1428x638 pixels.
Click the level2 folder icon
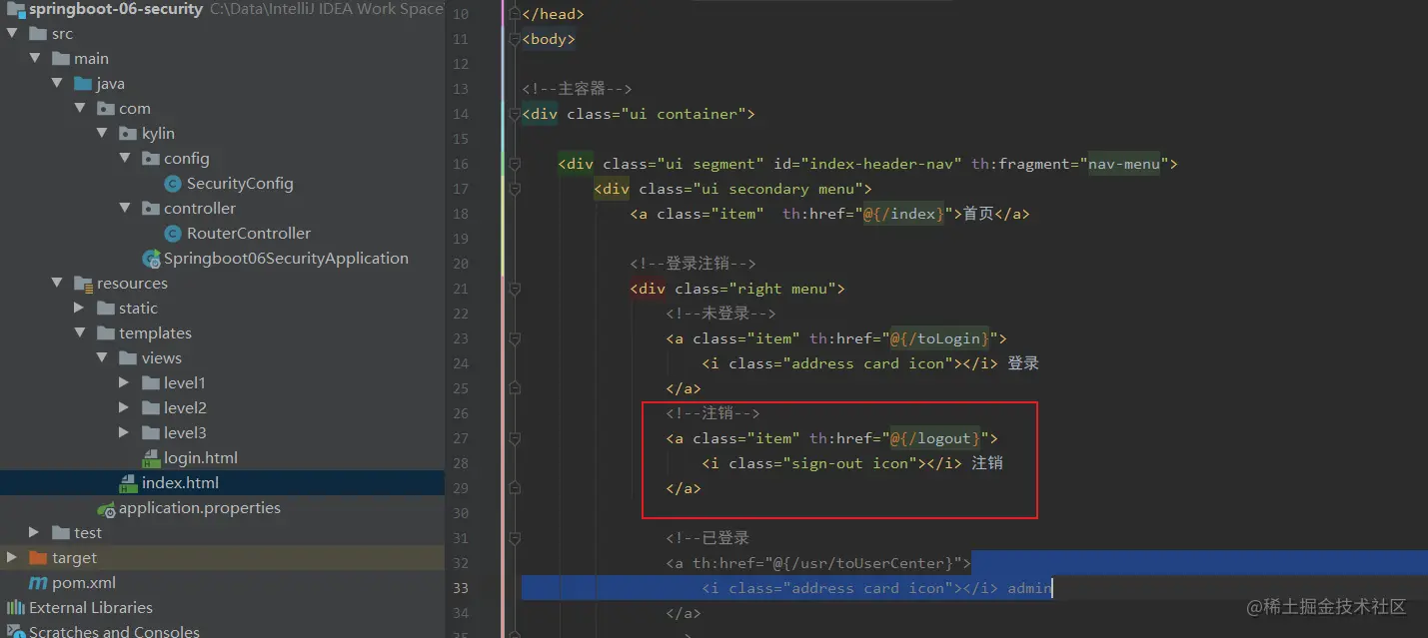[x=151, y=408]
